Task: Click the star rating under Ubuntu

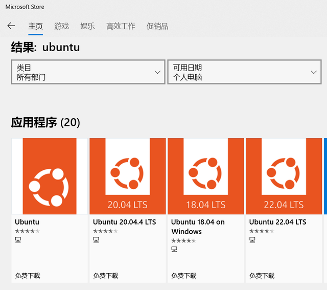Action: pos(27,231)
